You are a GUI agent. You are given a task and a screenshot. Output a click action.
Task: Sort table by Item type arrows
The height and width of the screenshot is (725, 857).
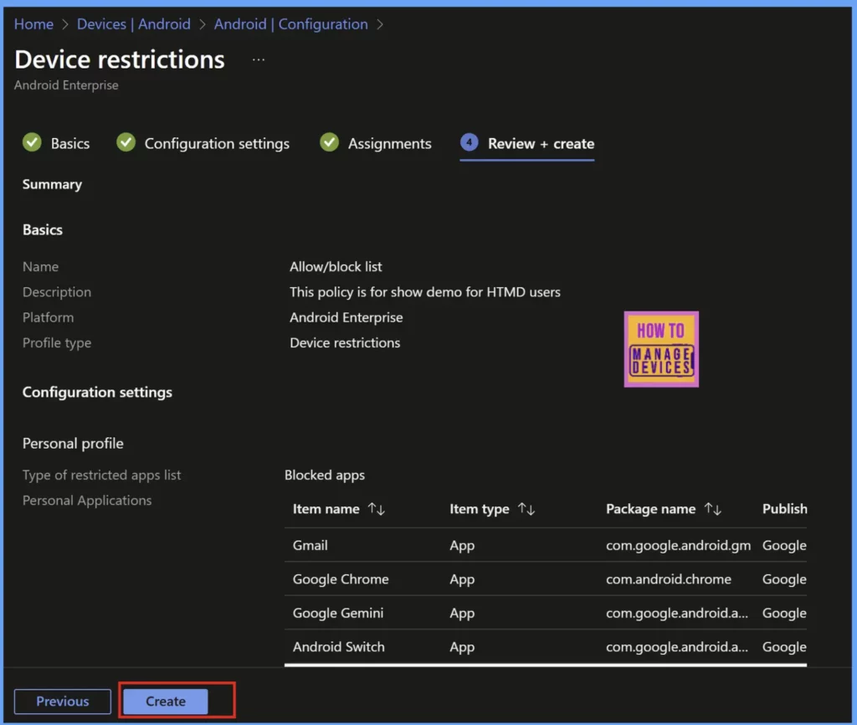526,509
